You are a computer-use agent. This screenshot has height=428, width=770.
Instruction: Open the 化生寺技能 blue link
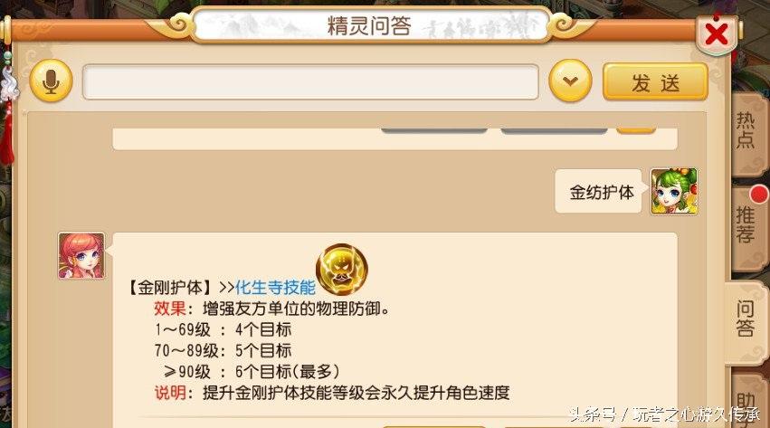275,288
